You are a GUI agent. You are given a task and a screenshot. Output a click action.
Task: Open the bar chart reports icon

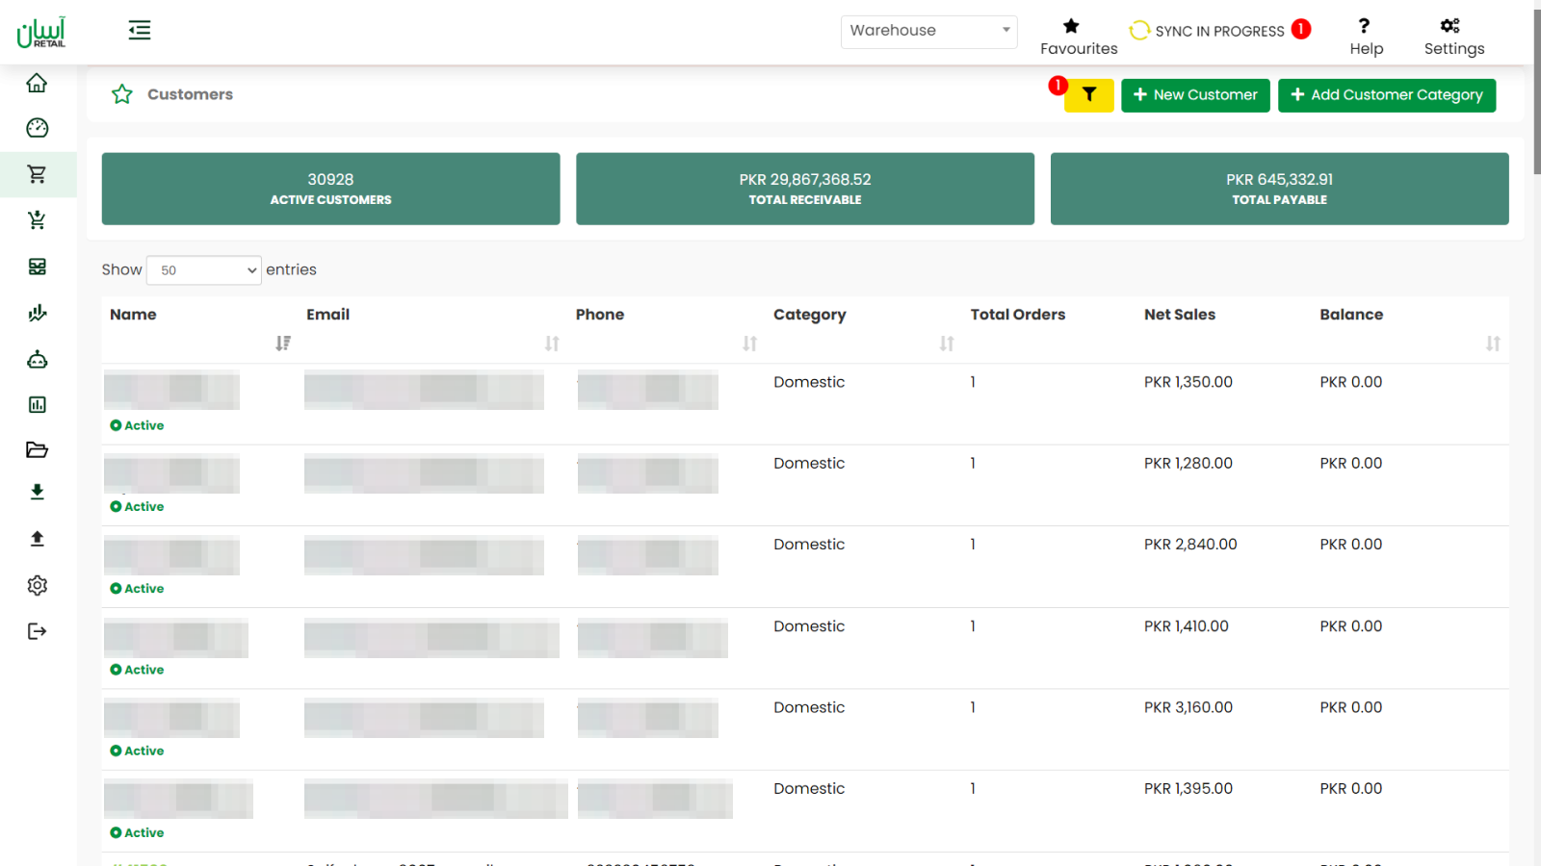pos(37,404)
